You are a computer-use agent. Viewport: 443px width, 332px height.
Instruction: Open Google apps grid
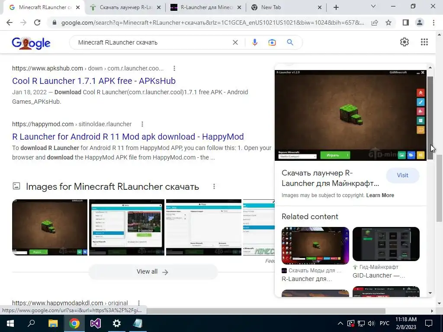coord(424,42)
